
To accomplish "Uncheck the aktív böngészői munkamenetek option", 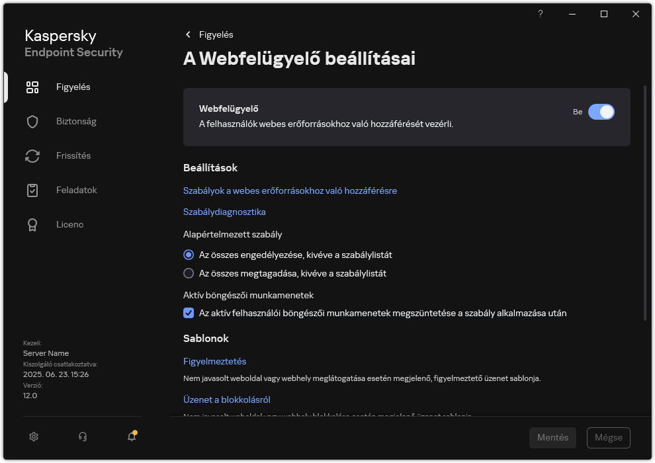I will click(x=189, y=313).
